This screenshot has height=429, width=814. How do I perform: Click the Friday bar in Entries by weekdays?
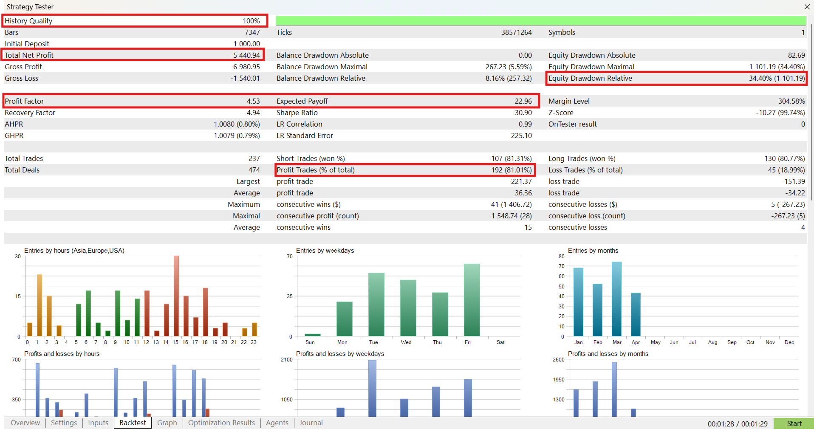pyautogui.click(x=472, y=300)
